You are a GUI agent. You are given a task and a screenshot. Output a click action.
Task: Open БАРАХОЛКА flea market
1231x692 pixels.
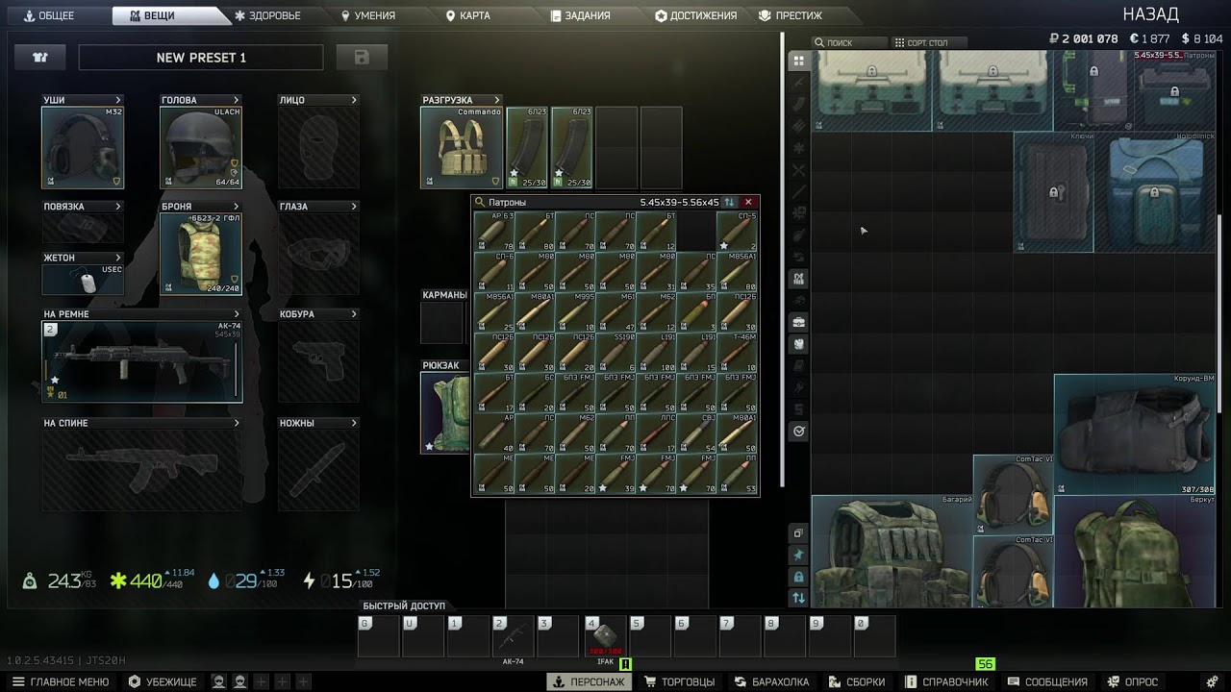coord(772,681)
